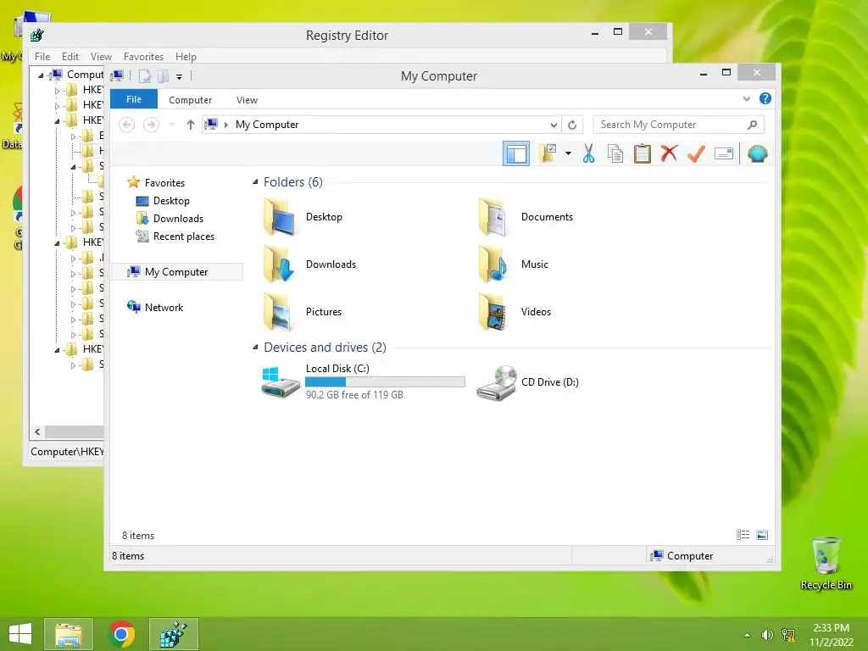This screenshot has width=868, height=651.
Task: Click the Rename label card icon
Action: pyautogui.click(x=724, y=153)
